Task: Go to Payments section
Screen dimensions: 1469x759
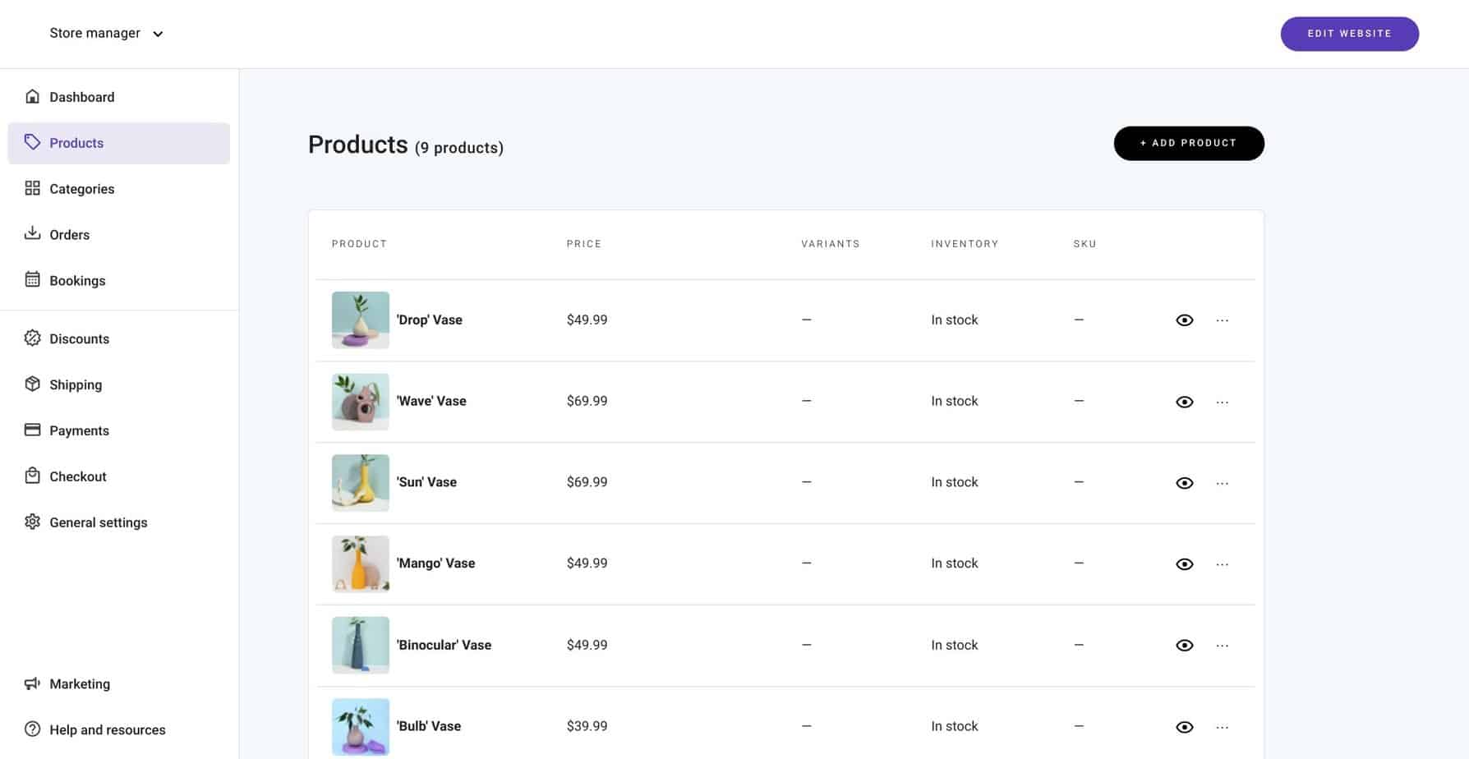Action: tap(119, 430)
